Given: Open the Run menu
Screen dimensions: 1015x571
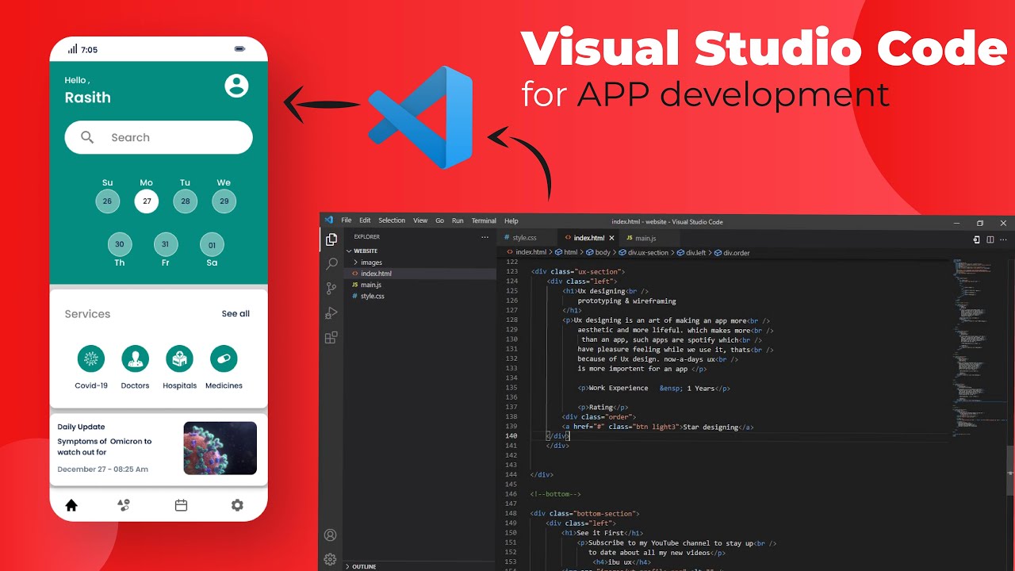Looking at the screenshot, I should (x=458, y=220).
